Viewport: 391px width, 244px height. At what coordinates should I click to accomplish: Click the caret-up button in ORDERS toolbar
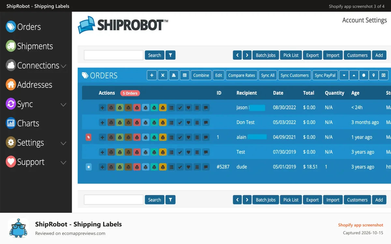click(x=354, y=75)
